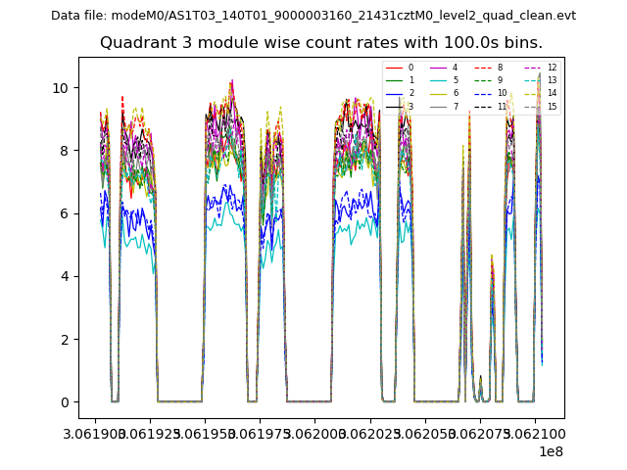Click the green solid line legend marker for module 1
Screen dimensions: 627x470
click(394, 80)
